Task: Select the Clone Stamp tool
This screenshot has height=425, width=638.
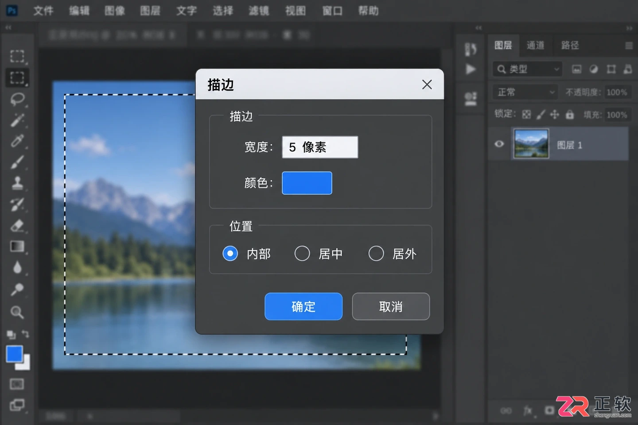Action: coord(17,183)
